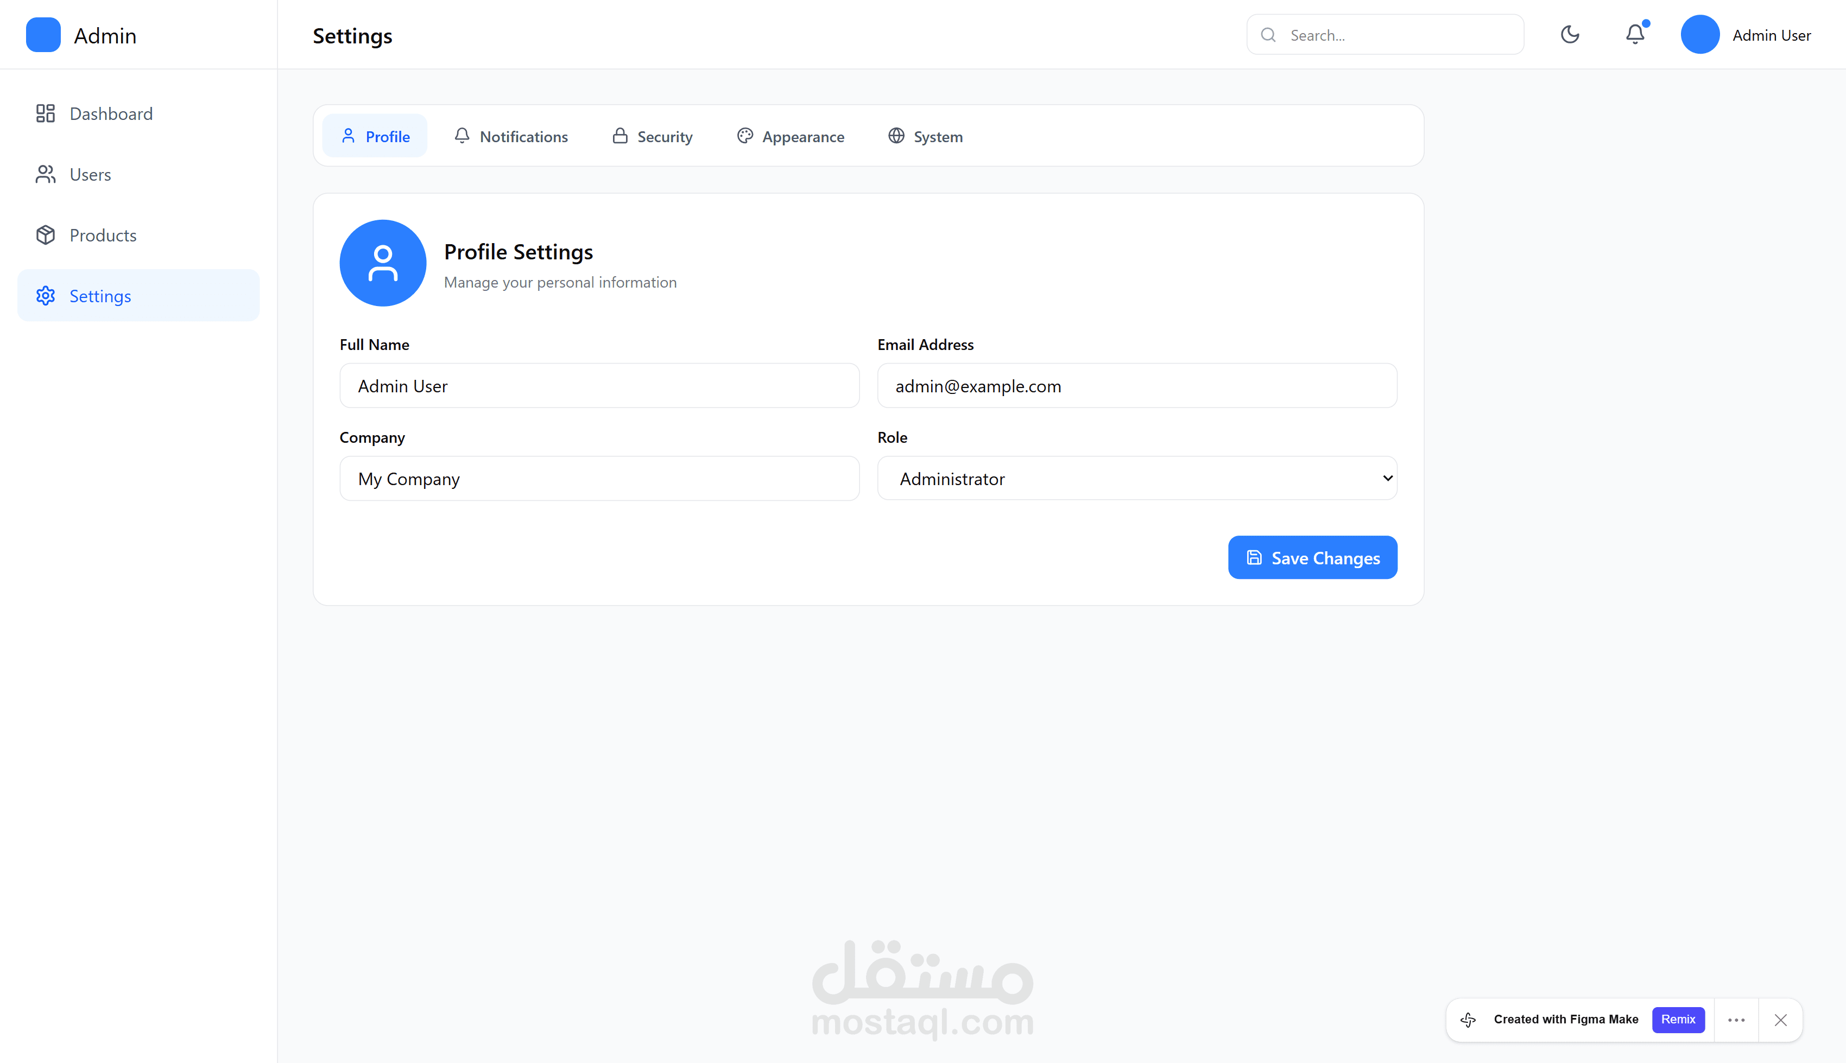
Task: Open the three-dots menu on Figma banner
Action: 1736,1020
